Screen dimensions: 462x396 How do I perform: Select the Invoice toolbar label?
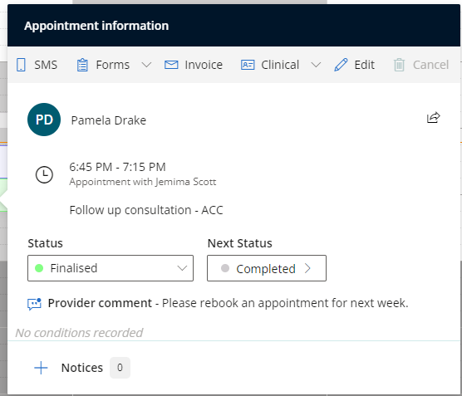point(204,65)
